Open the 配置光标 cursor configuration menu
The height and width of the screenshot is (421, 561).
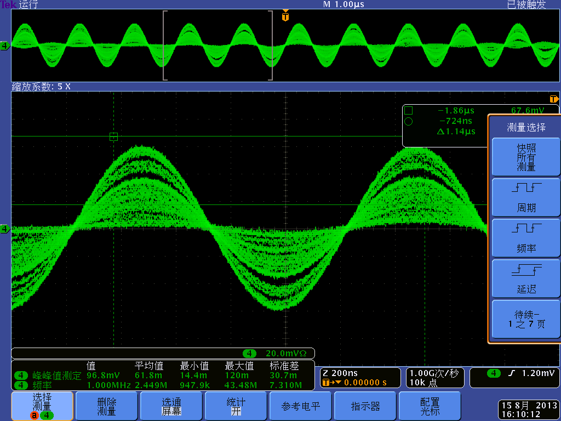[430, 406]
